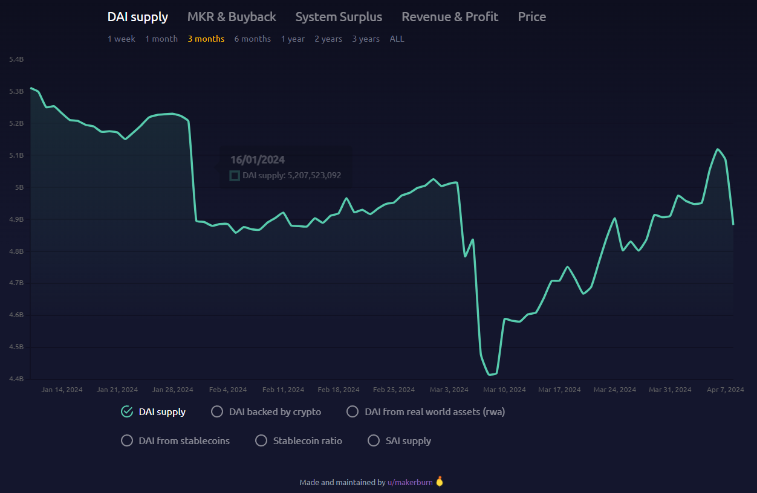Image resolution: width=757 pixels, height=493 pixels.
Task: Click the 5.3B y-axis label
Action: tap(16, 91)
